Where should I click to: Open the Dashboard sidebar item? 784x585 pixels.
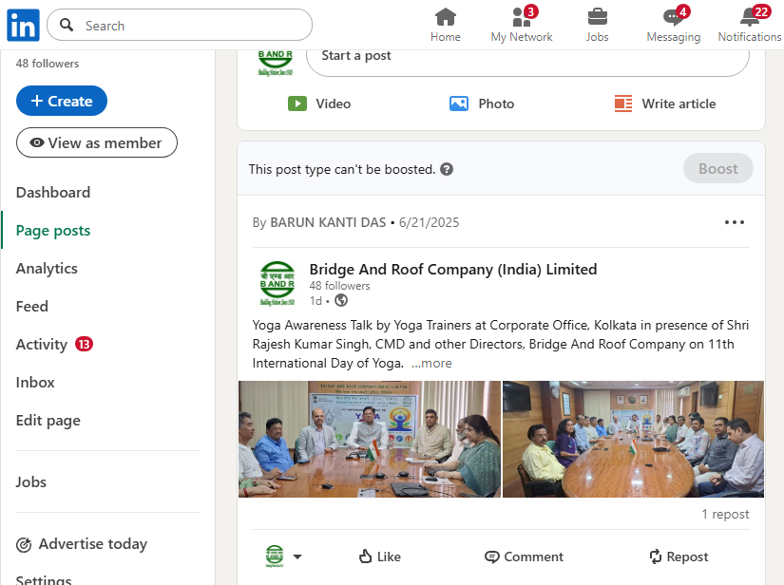click(x=53, y=193)
